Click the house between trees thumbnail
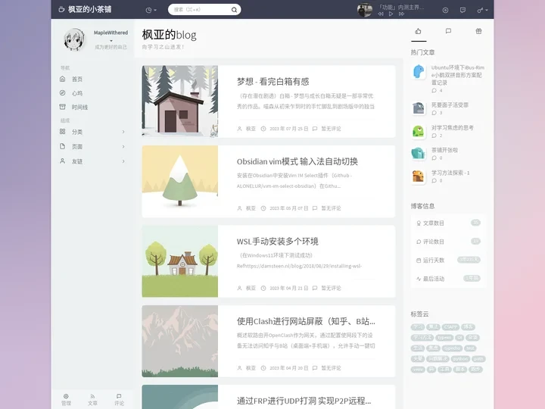This screenshot has height=409, width=545. coord(179,261)
